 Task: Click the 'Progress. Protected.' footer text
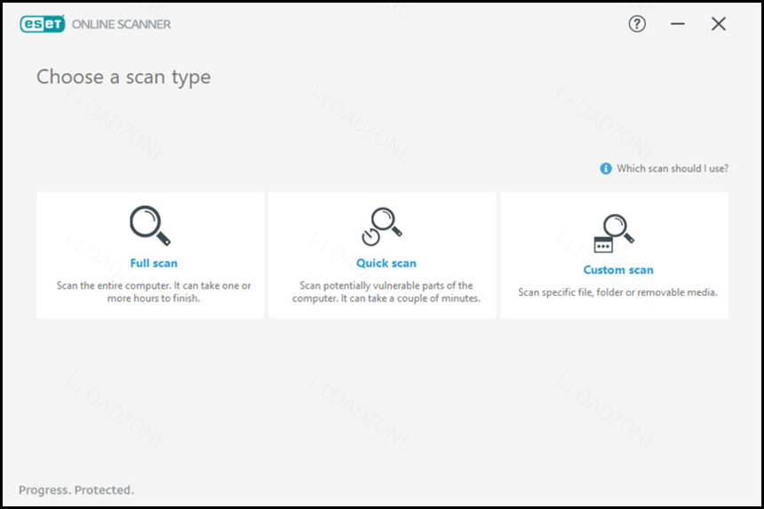76,490
